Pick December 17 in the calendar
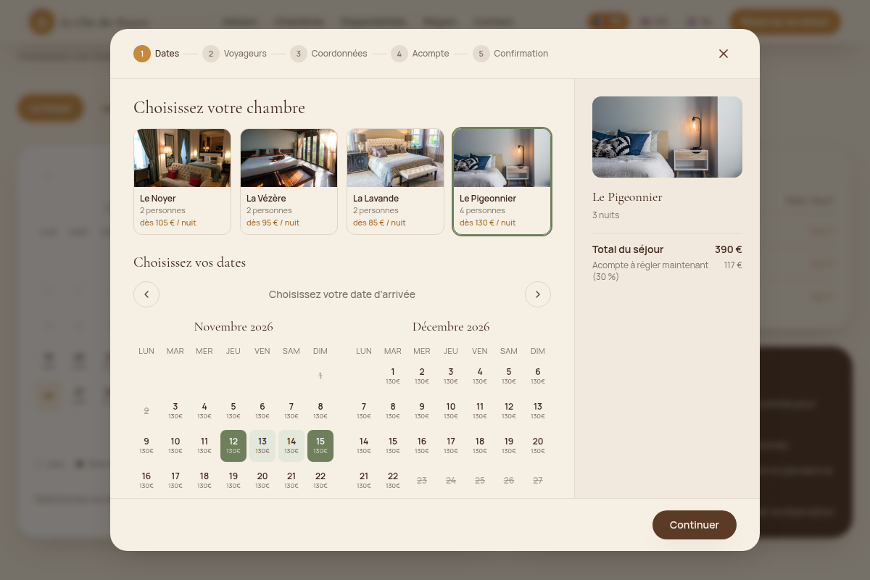 (x=451, y=445)
